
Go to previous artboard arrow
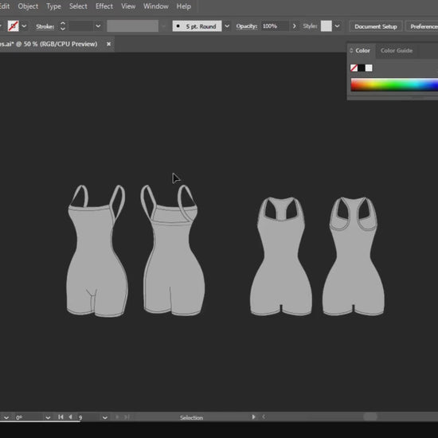70,416
